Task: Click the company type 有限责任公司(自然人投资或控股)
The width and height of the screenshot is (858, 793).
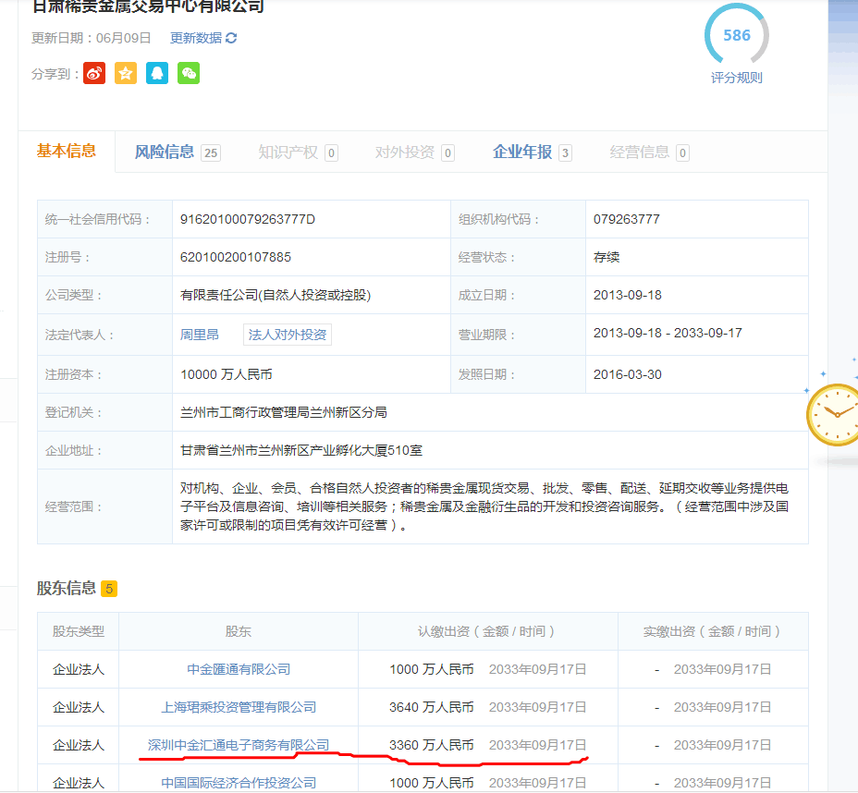Action: pos(276,296)
